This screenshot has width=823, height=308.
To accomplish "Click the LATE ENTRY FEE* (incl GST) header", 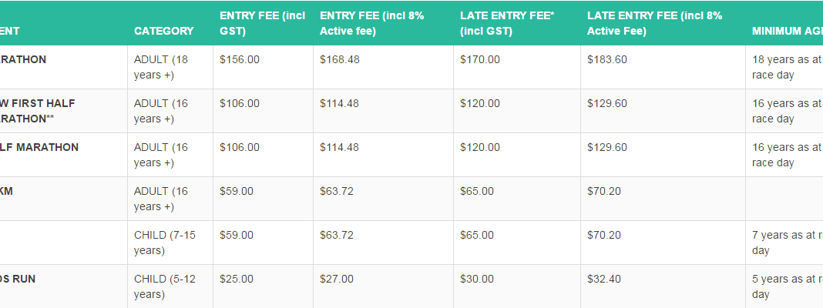I will coord(507,24).
